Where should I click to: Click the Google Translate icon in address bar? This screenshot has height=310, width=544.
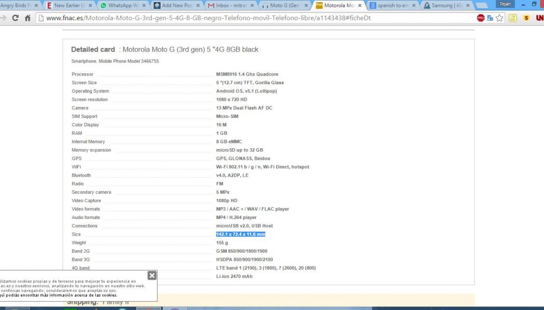coord(490,18)
